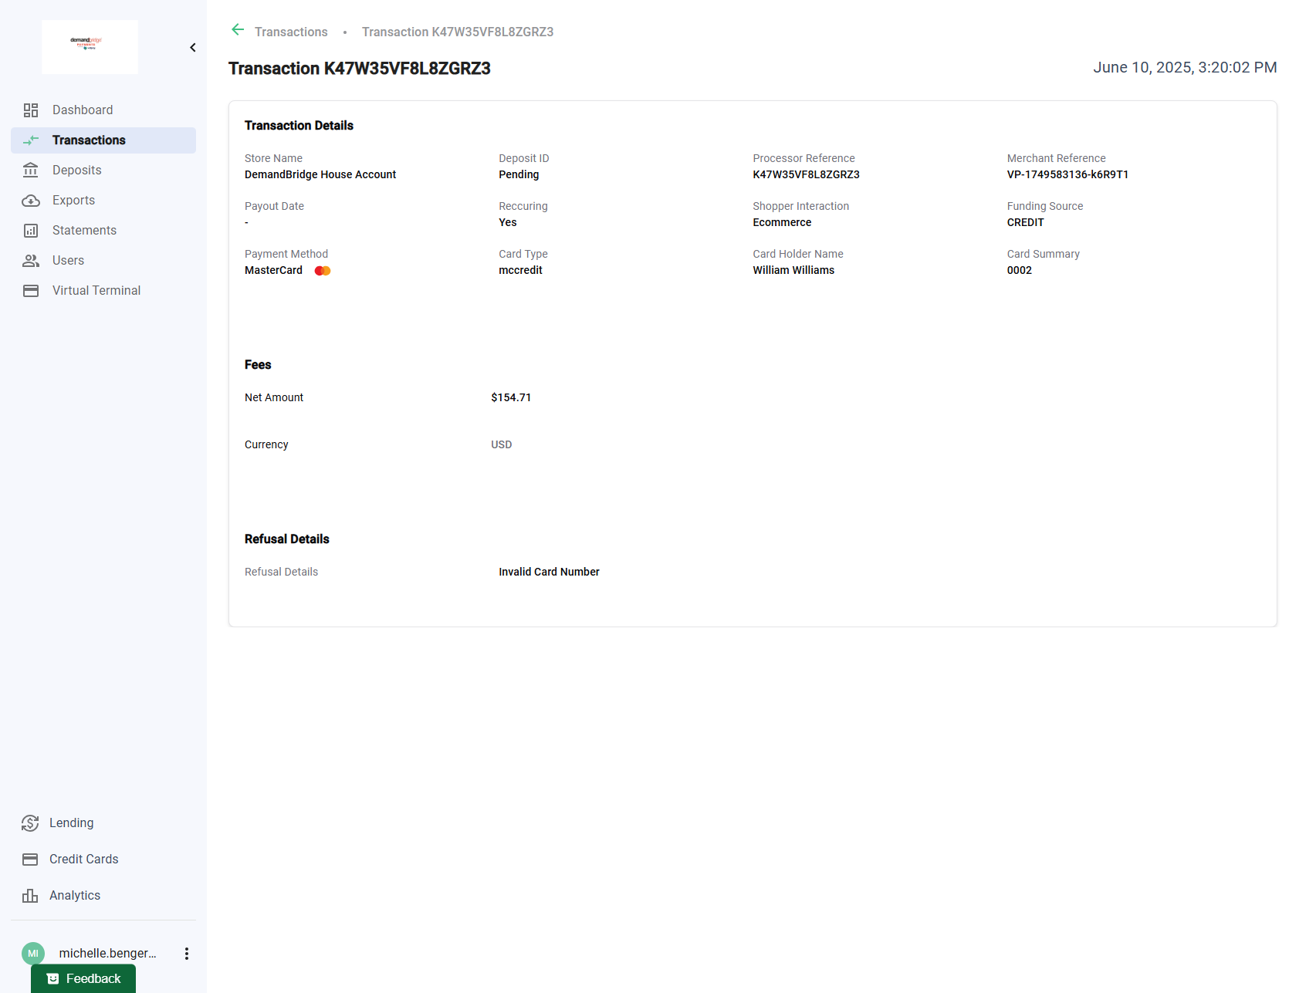Viewport: 1299px width, 993px height.
Task: Click the Exports cloud download icon
Action: click(x=31, y=201)
